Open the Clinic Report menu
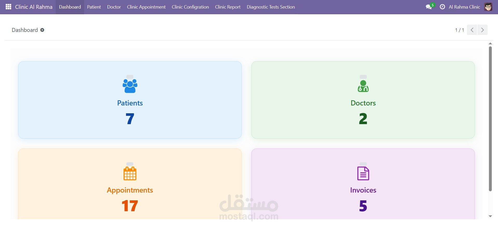The width and height of the screenshot is (498, 226). [228, 7]
